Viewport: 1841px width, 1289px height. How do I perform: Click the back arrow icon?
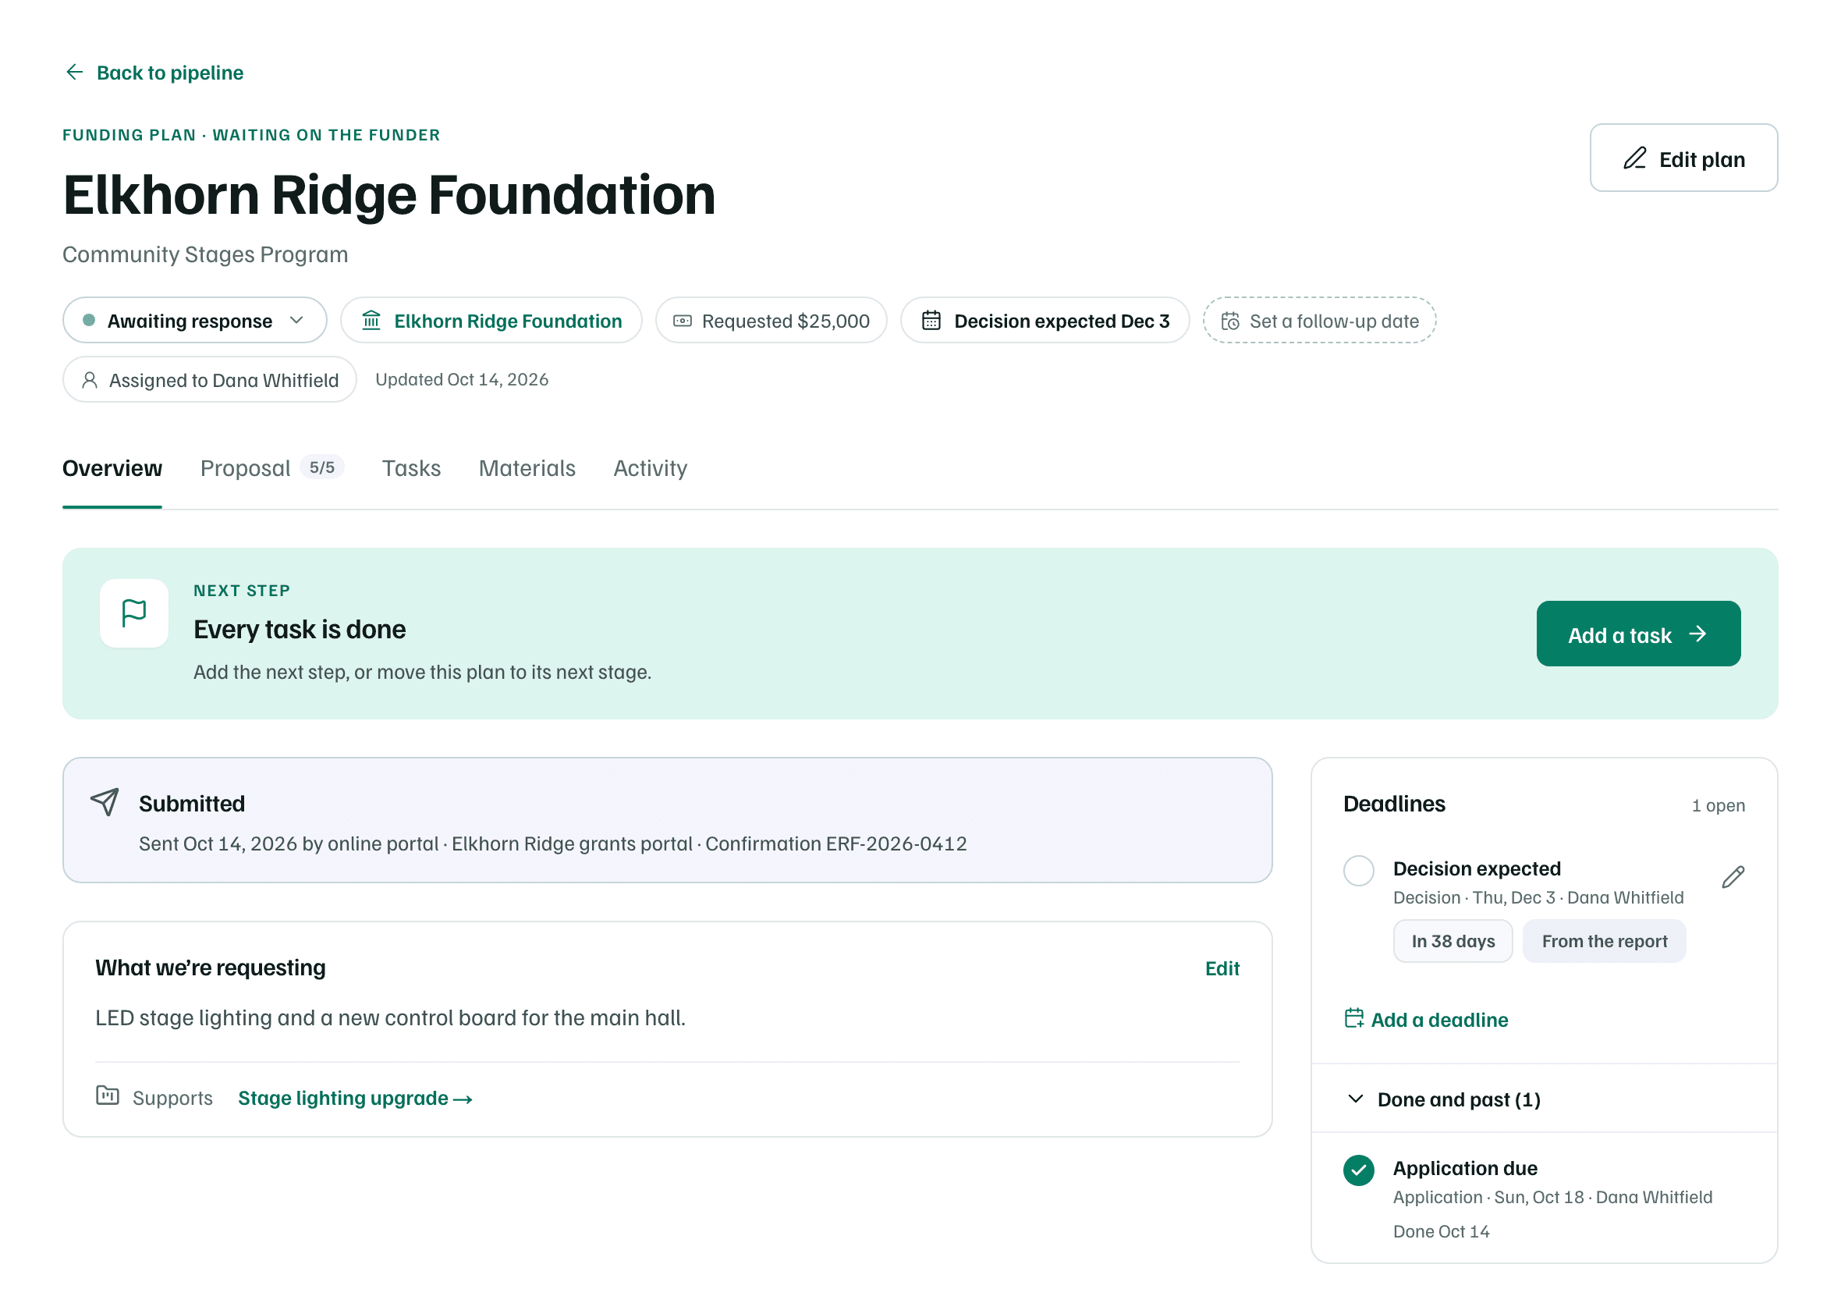(x=75, y=73)
